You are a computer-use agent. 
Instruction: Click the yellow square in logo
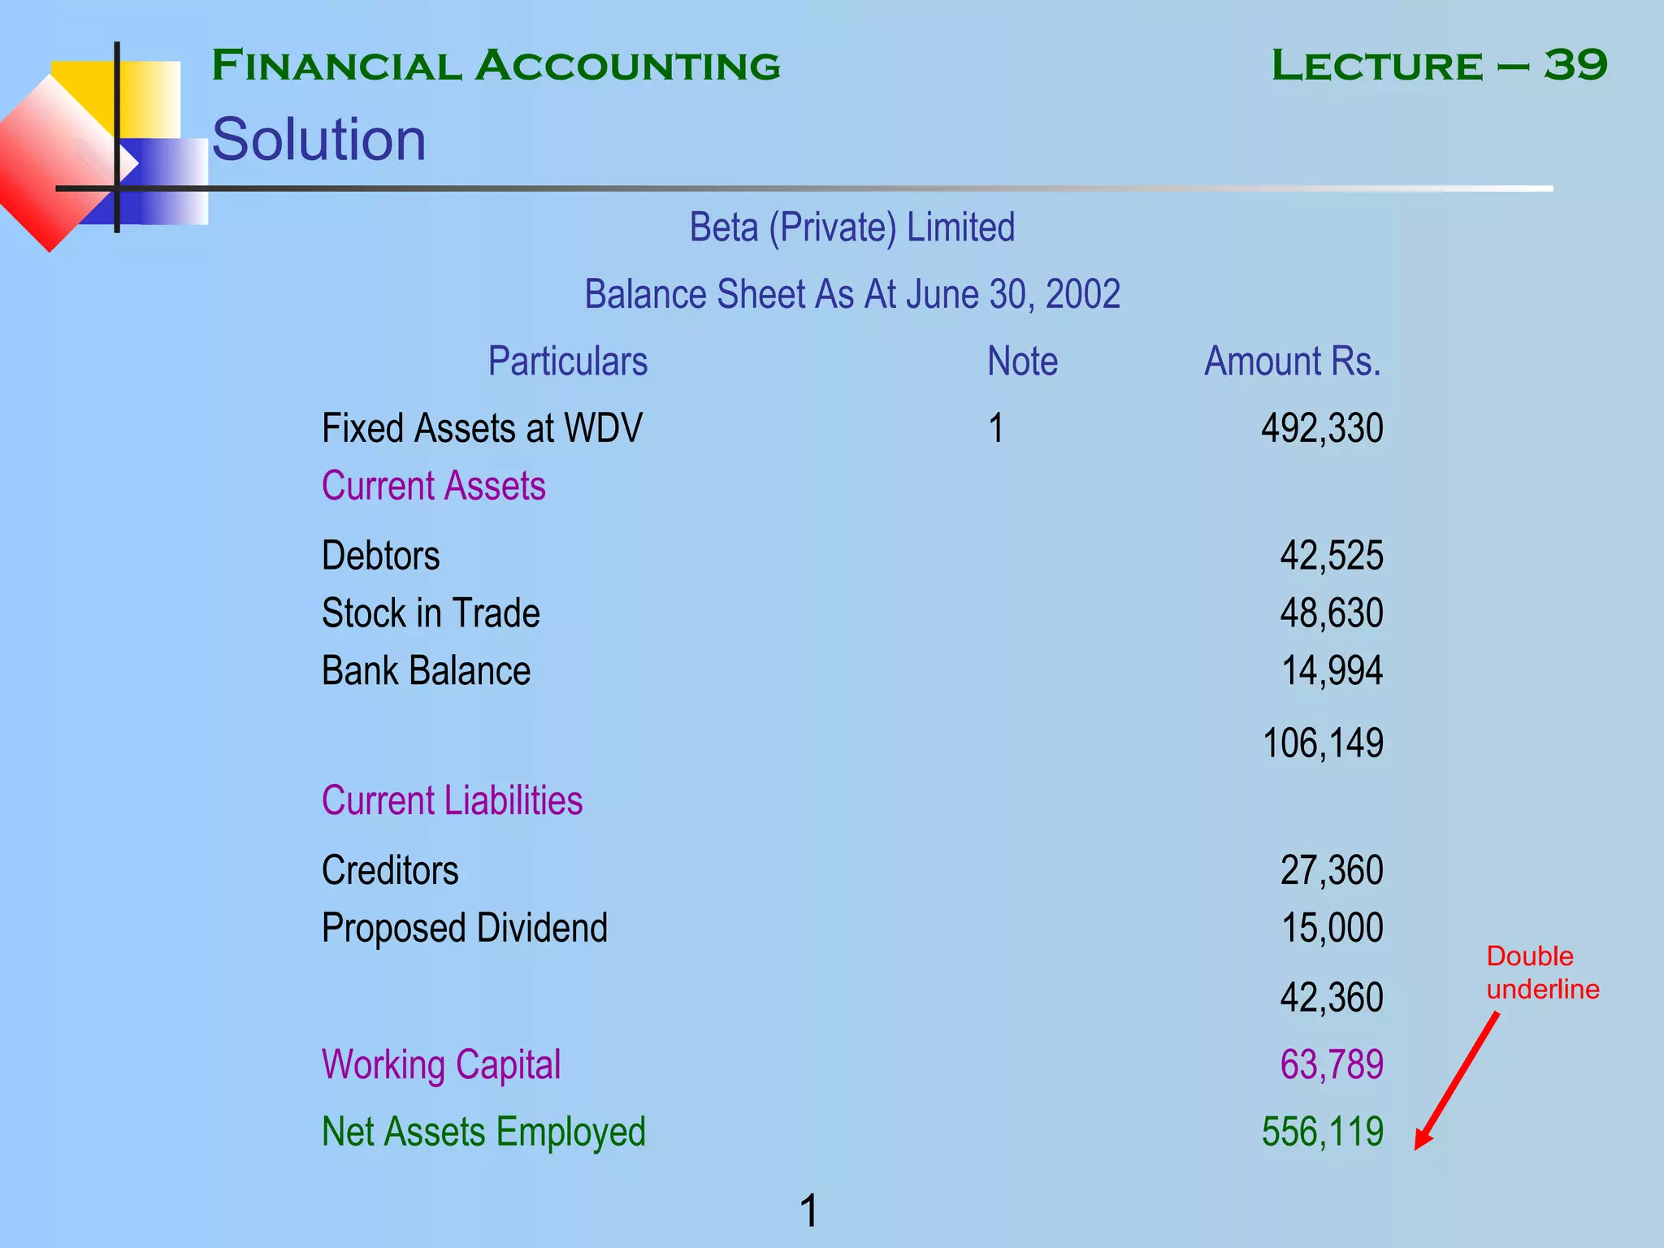click(x=146, y=96)
